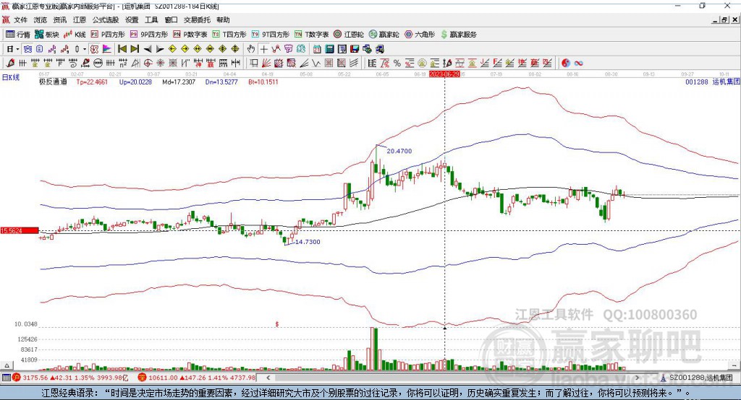Viewport: 741px width, 400px height.
Task: Launch the 赢家轮 wheel tool
Action: click(x=384, y=35)
